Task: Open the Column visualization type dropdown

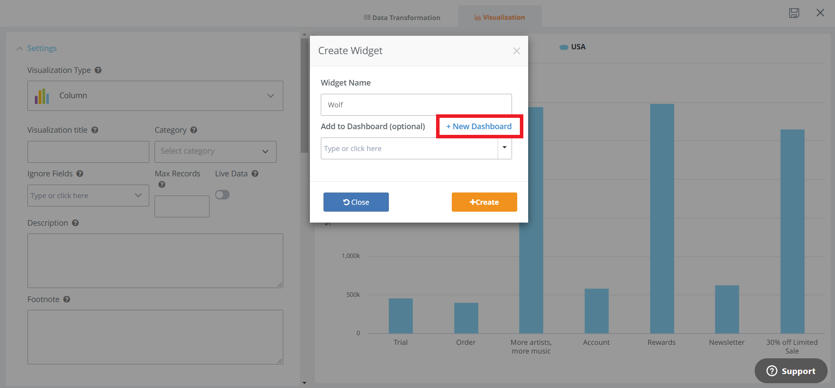Action: [x=155, y=96]
